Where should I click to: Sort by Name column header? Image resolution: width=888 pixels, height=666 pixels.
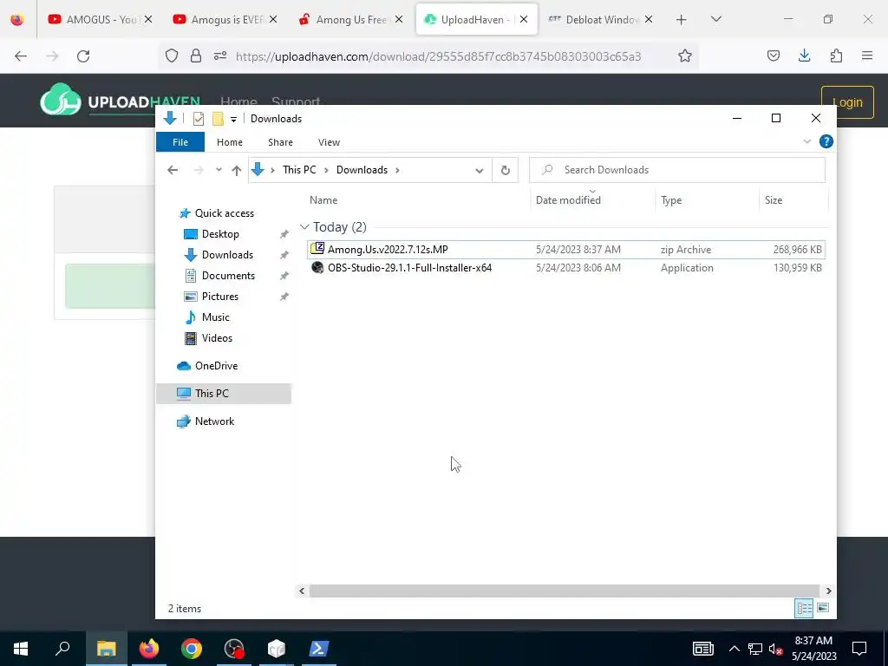pos(323,200)
